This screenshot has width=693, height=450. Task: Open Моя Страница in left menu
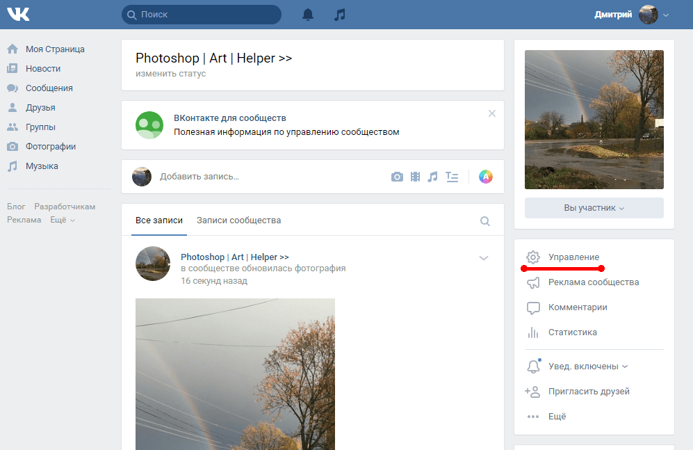[x=55, y=49]
